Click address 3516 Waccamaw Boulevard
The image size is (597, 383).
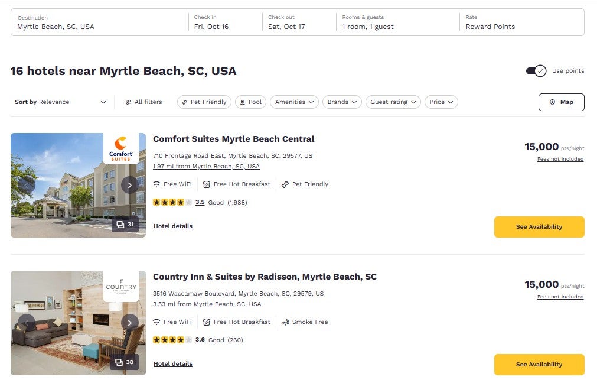click(239, 293)
